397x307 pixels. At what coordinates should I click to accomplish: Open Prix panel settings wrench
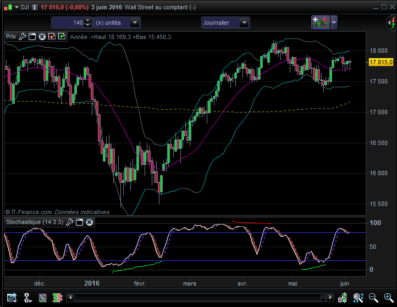tap(23, 37)
